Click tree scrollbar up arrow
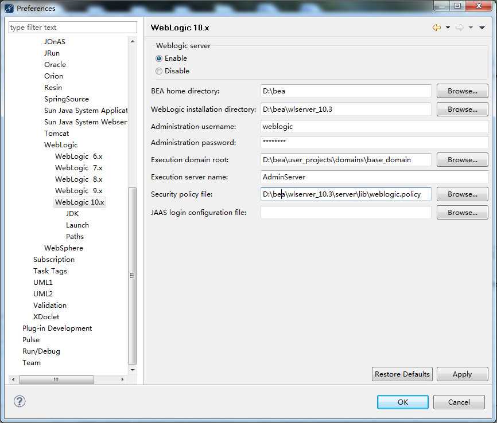Screen dimensions: 497x423 (x=133, y=41)
